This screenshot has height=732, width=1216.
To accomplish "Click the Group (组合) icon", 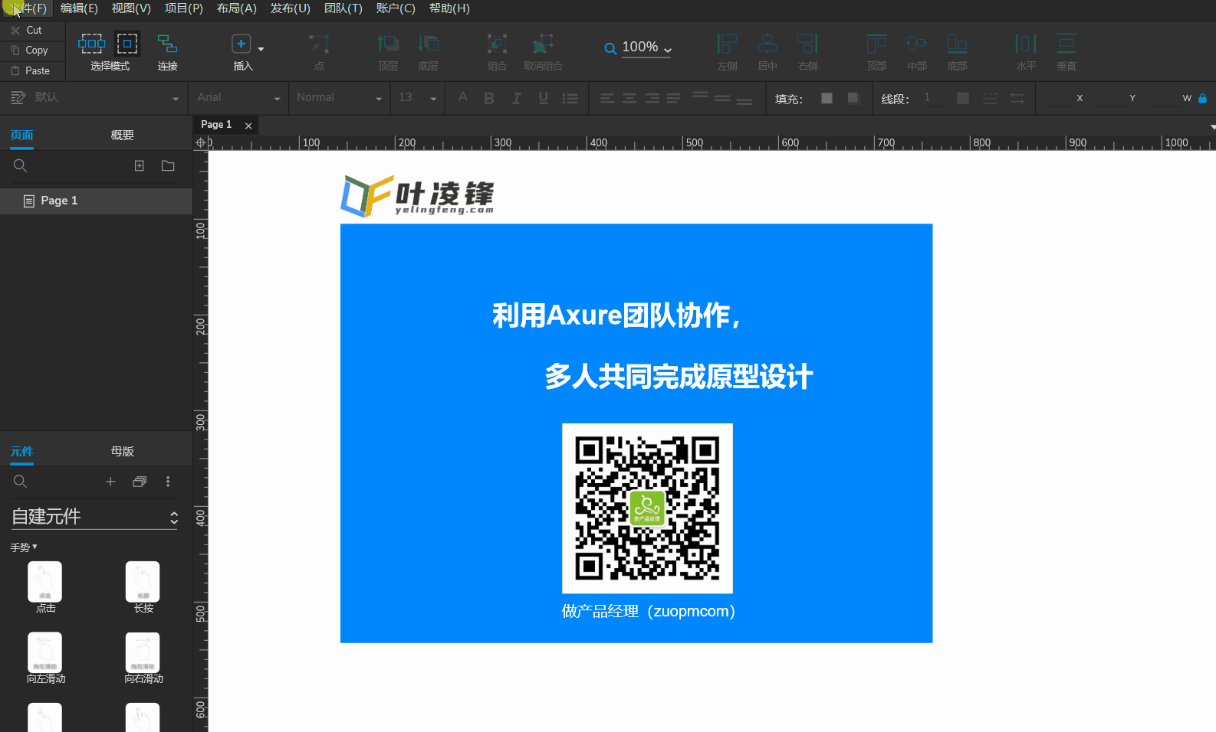I will tap(497, 44).
